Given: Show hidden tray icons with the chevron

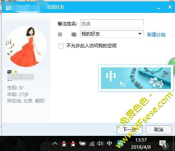Looking at the screenshot, I should 55,143.
